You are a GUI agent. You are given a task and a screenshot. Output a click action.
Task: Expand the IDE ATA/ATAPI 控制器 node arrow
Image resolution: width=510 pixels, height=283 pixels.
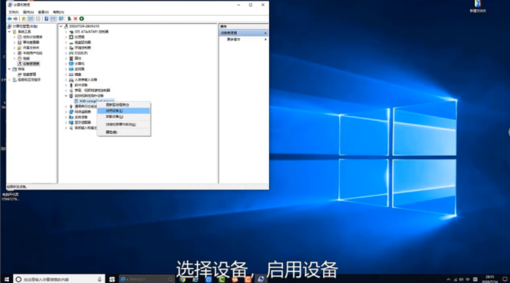click(66, 32)
